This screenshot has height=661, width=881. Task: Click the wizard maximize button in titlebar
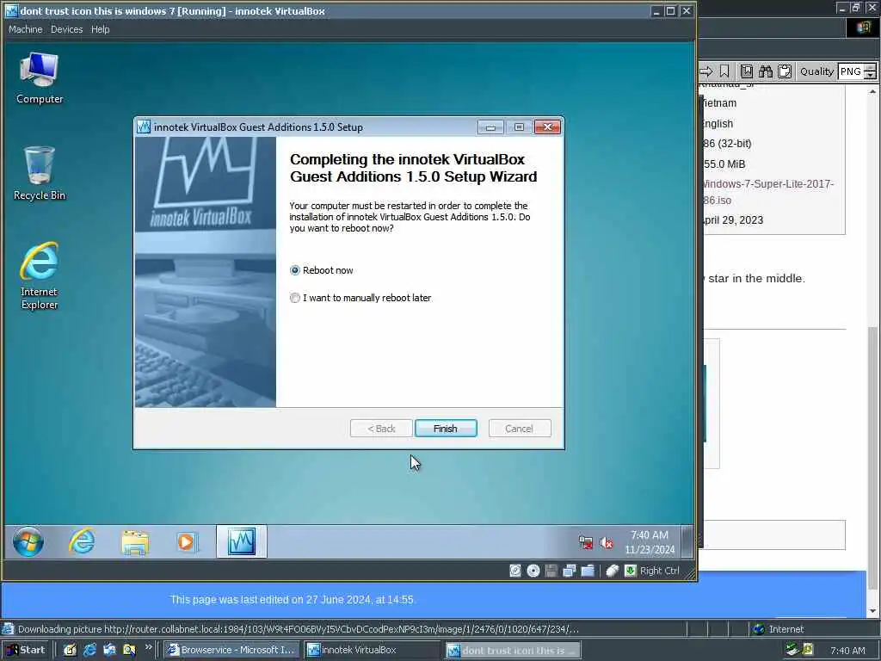point(519,127)
